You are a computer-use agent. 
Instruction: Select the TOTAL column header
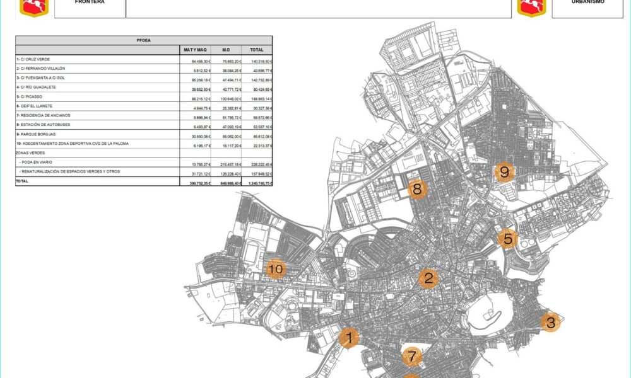point(257,50)
